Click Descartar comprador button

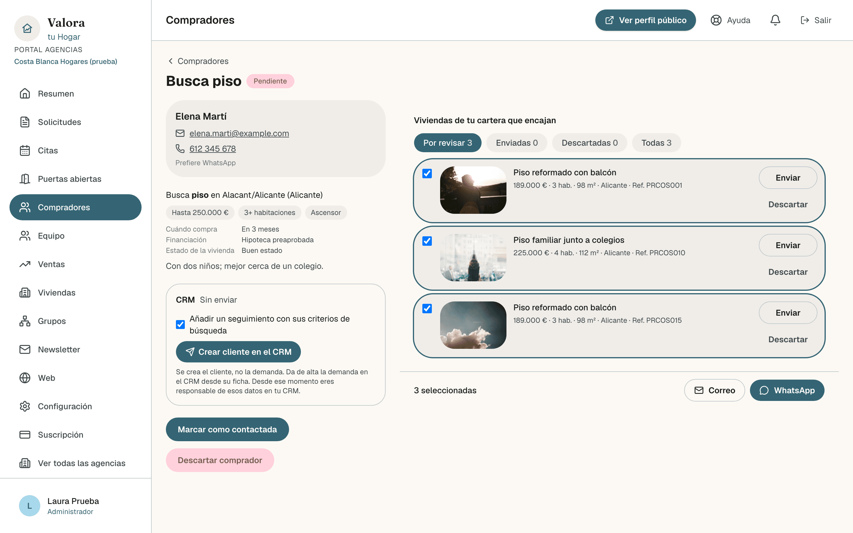220,460
